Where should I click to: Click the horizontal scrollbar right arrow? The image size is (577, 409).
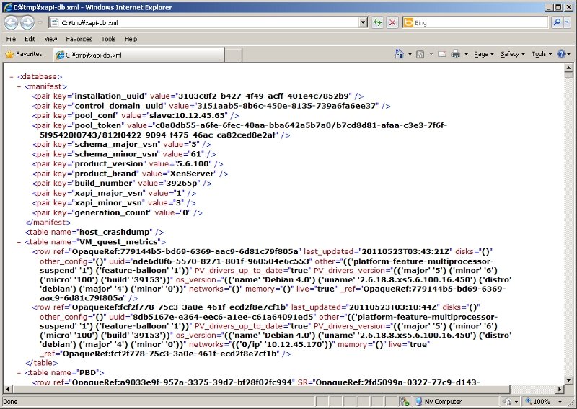pos(560,389)
